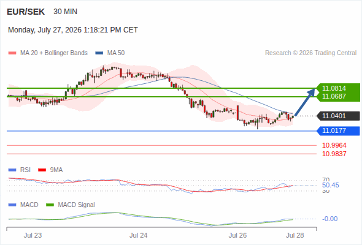Click the green MACD Signal legend swatch
The width and height of the screenshot is (362, 245).
(x=50, y=205)
